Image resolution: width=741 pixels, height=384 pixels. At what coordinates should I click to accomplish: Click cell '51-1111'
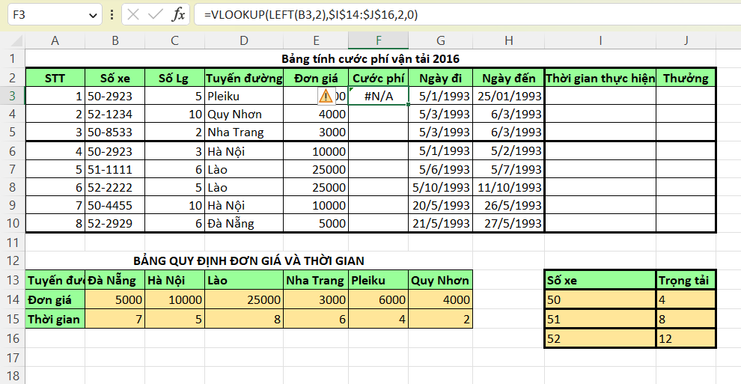(115, 169)
